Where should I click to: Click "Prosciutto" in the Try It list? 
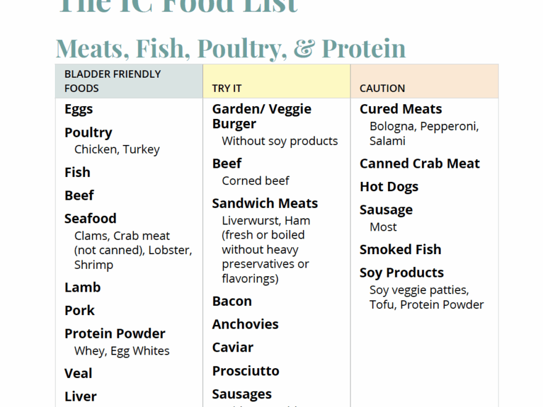point(246,371)
